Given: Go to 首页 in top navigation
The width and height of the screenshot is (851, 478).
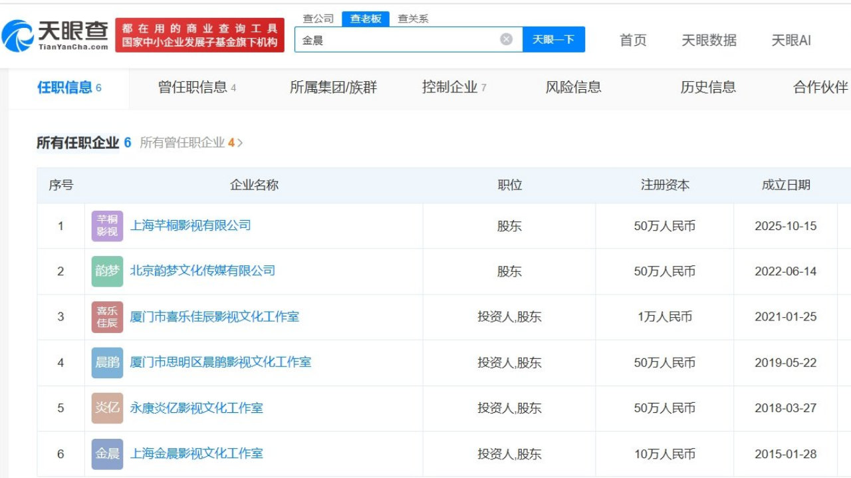Looking at the screenshot, I should point(633,40).
